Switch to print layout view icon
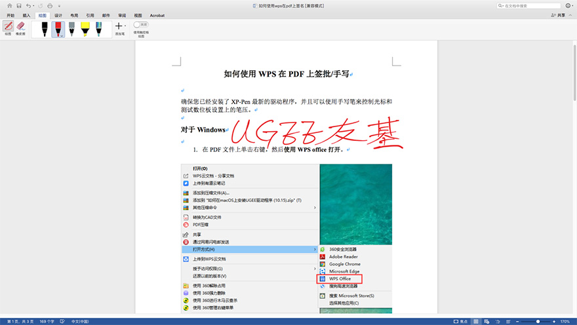 point(476,321)
